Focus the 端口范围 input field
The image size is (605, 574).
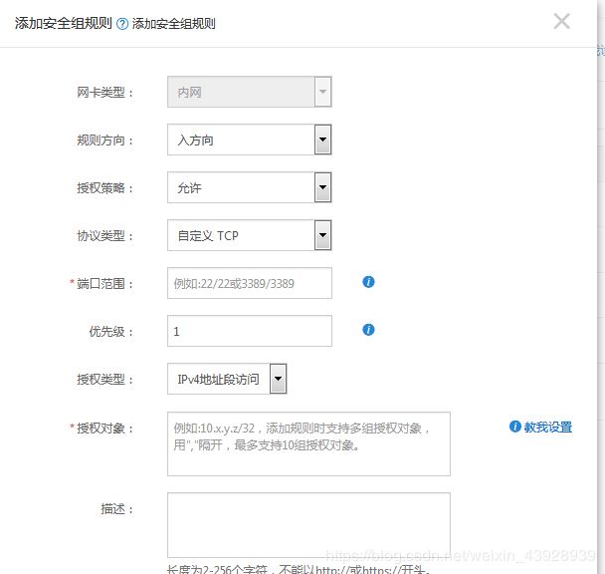[x=249, y=283]
